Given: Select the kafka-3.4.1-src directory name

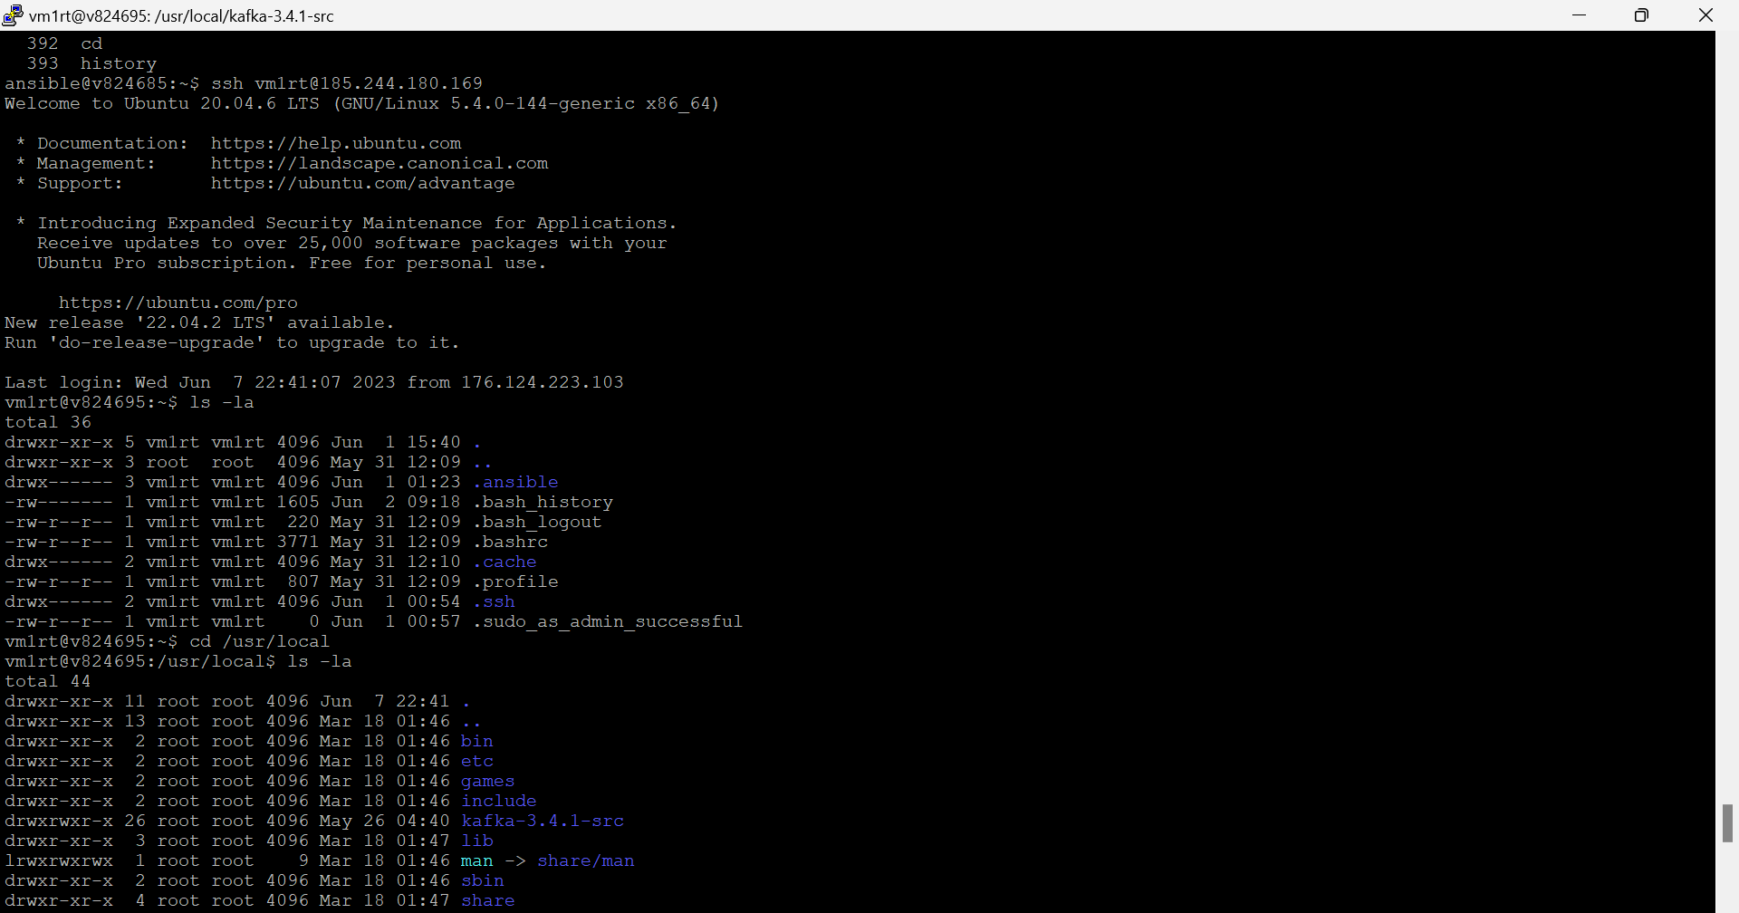Looking at the screenshot, I should click(x=542, y=821).
